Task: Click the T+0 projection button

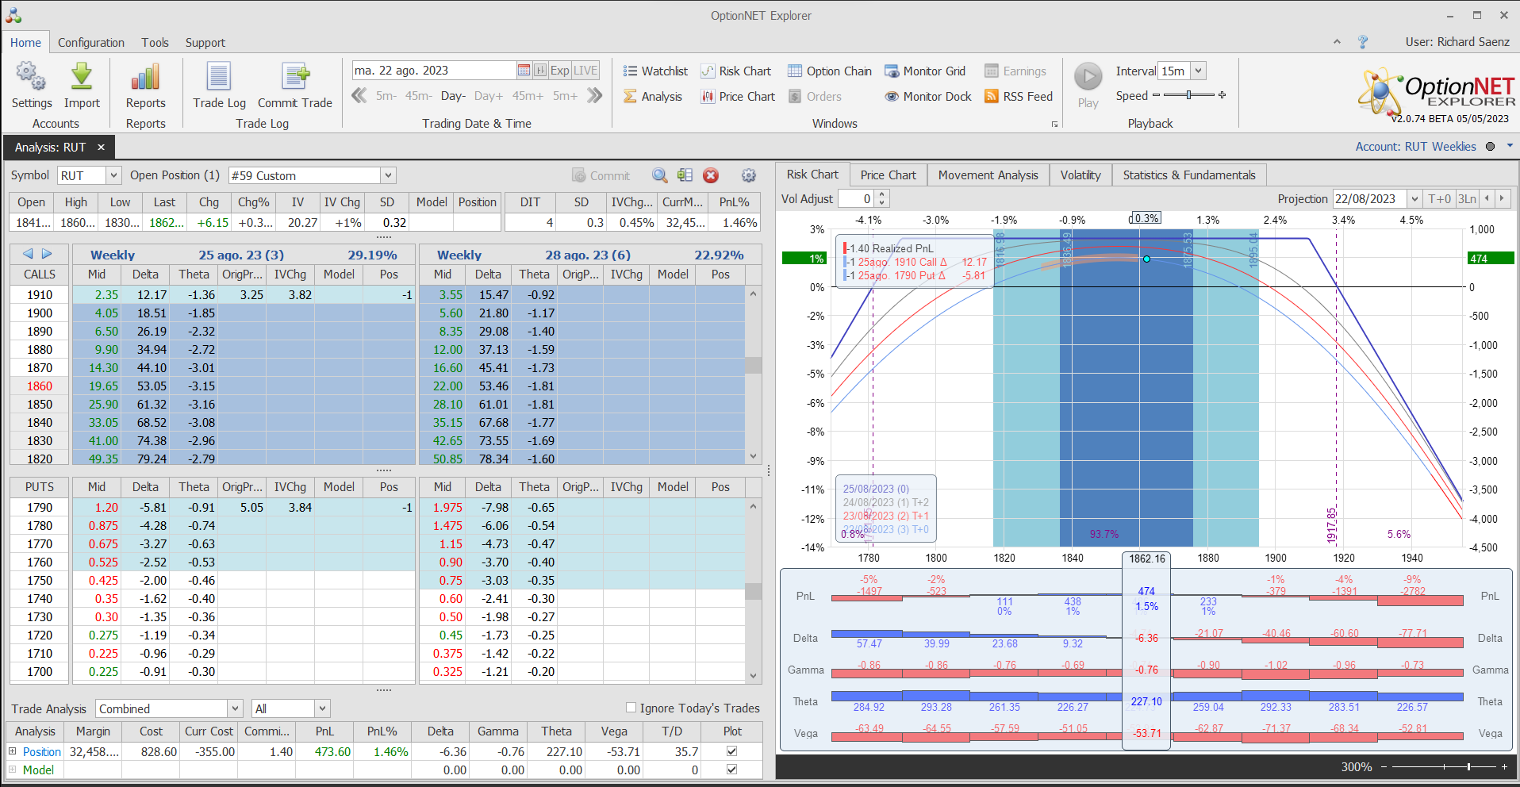Action: pyautogui.click(x=1439, y=199)
